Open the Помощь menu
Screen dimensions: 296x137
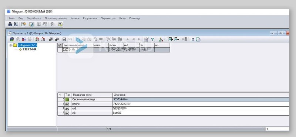[x=135, y=18]
